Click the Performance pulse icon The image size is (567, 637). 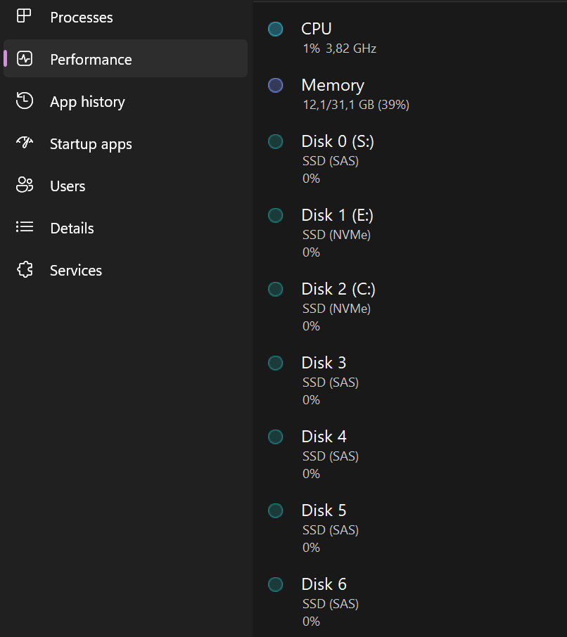click(25, 58)
